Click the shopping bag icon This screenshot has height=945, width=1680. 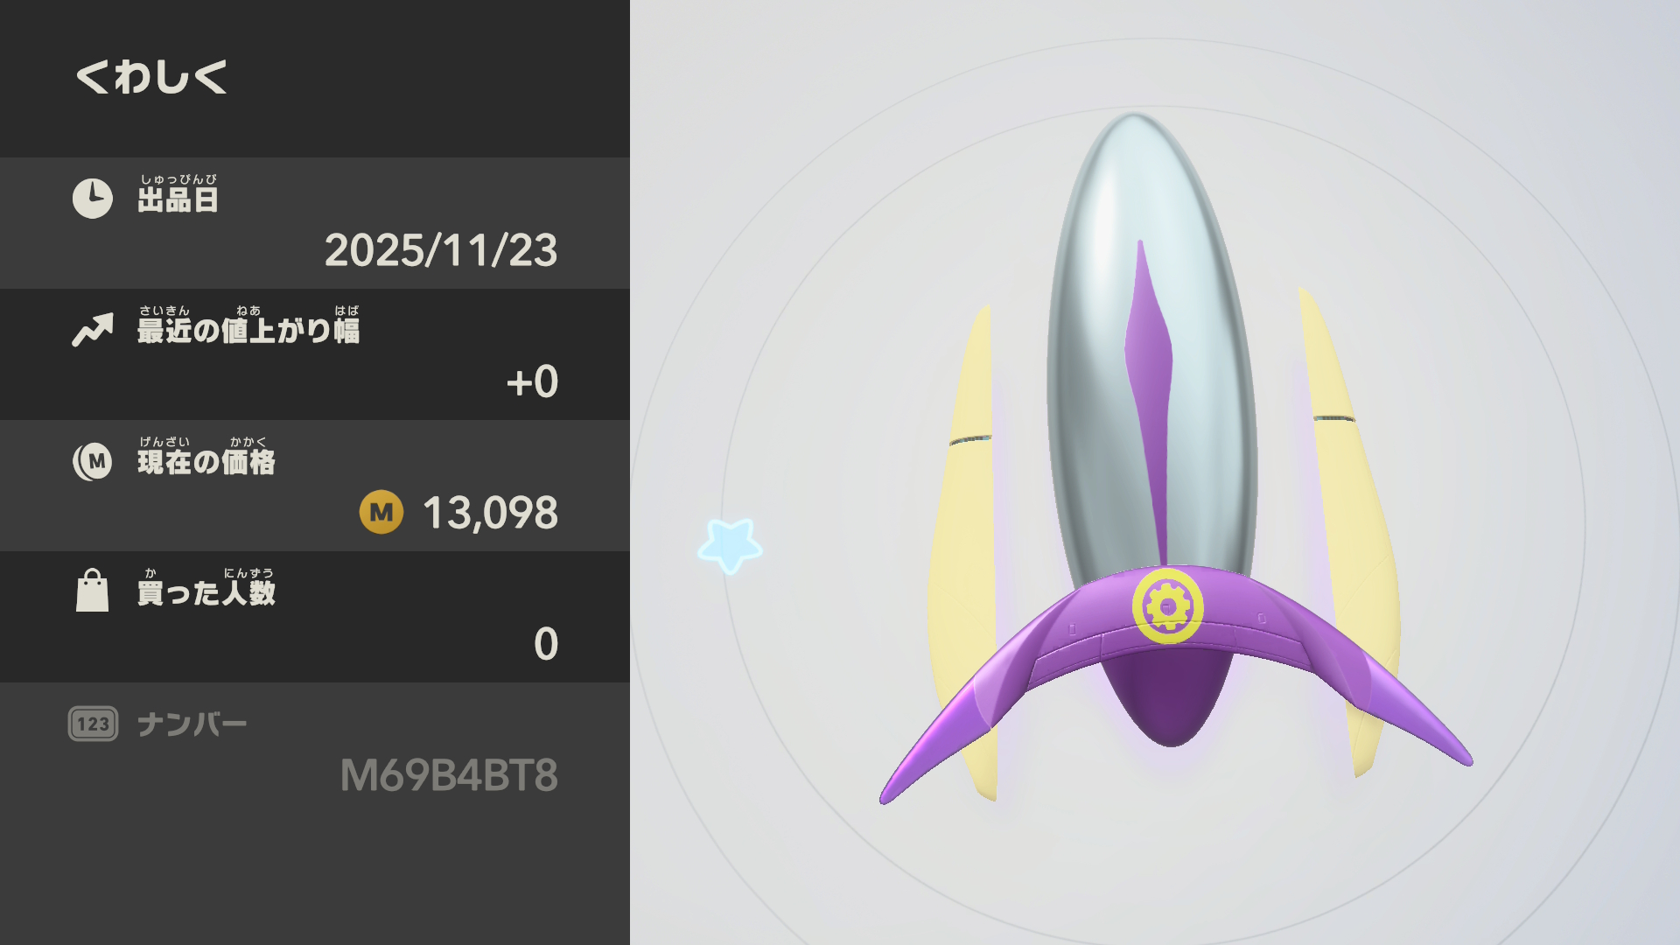pos(93,591)
